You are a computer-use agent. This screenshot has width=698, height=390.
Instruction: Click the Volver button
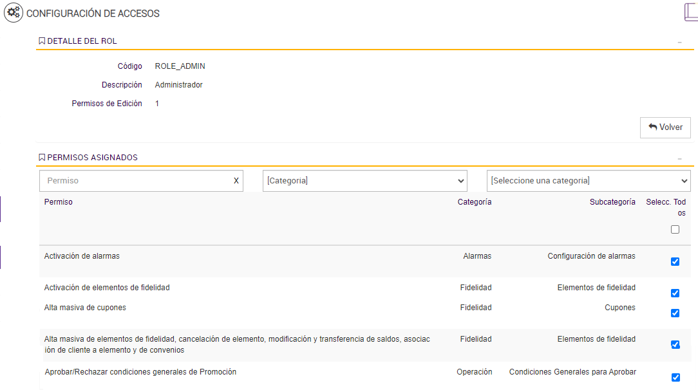(665, 127)
